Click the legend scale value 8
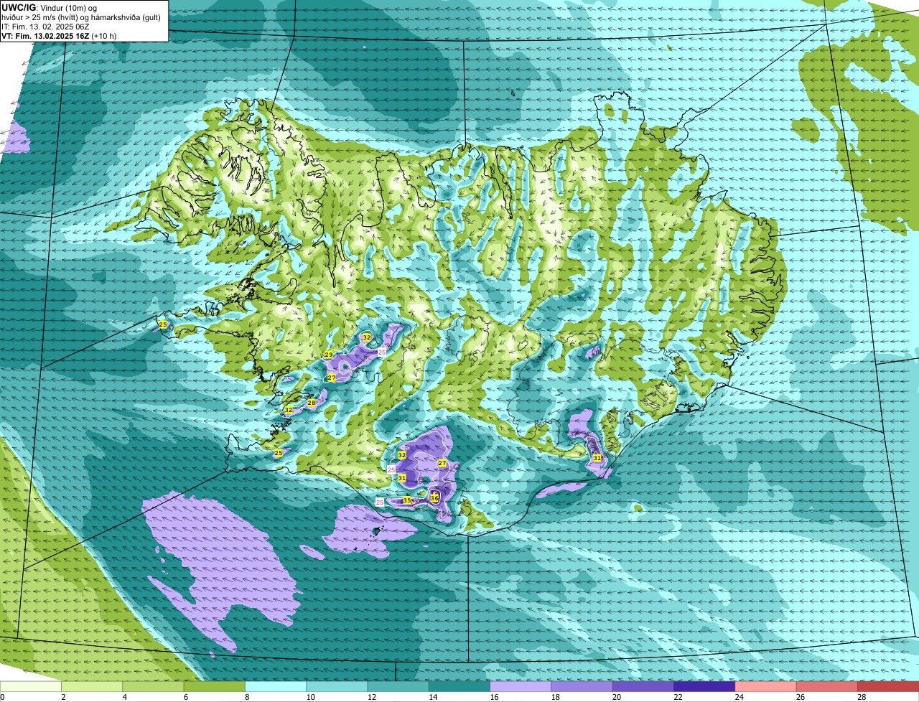The image size is (919, 702). click(247, 697)
